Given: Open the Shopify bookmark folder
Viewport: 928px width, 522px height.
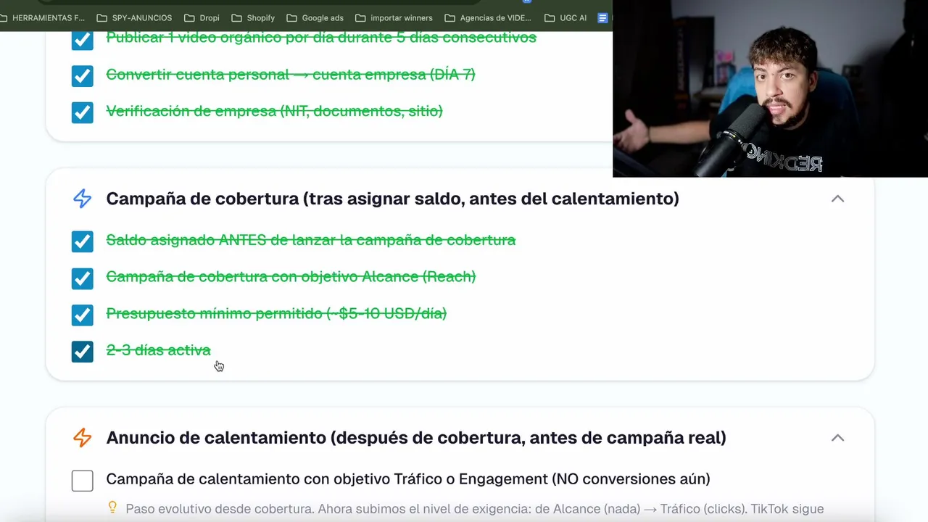Looking at the screenshot, I should point(253,17).
